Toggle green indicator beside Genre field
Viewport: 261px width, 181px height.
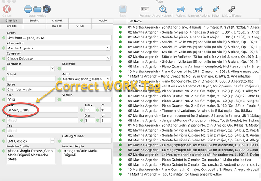pos(4,89)
